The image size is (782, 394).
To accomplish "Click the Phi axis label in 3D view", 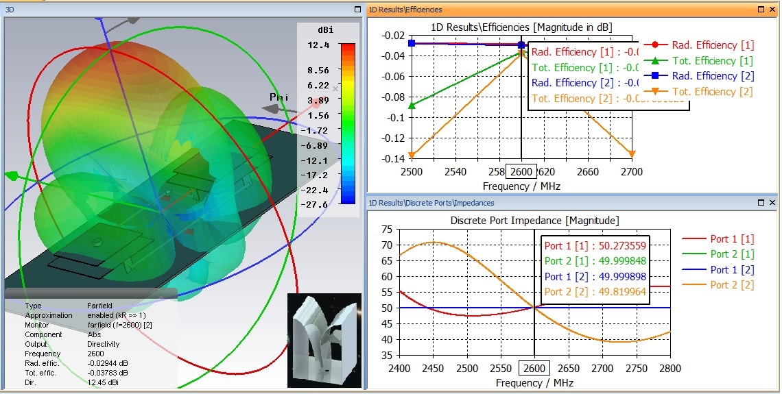I will coord(279,97).
